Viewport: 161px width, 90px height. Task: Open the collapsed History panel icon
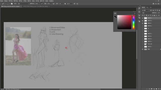139,8
